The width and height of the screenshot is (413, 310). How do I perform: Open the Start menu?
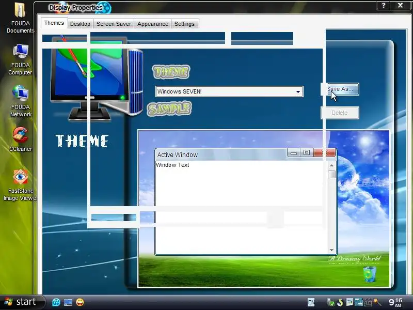[x=21, y=302]
